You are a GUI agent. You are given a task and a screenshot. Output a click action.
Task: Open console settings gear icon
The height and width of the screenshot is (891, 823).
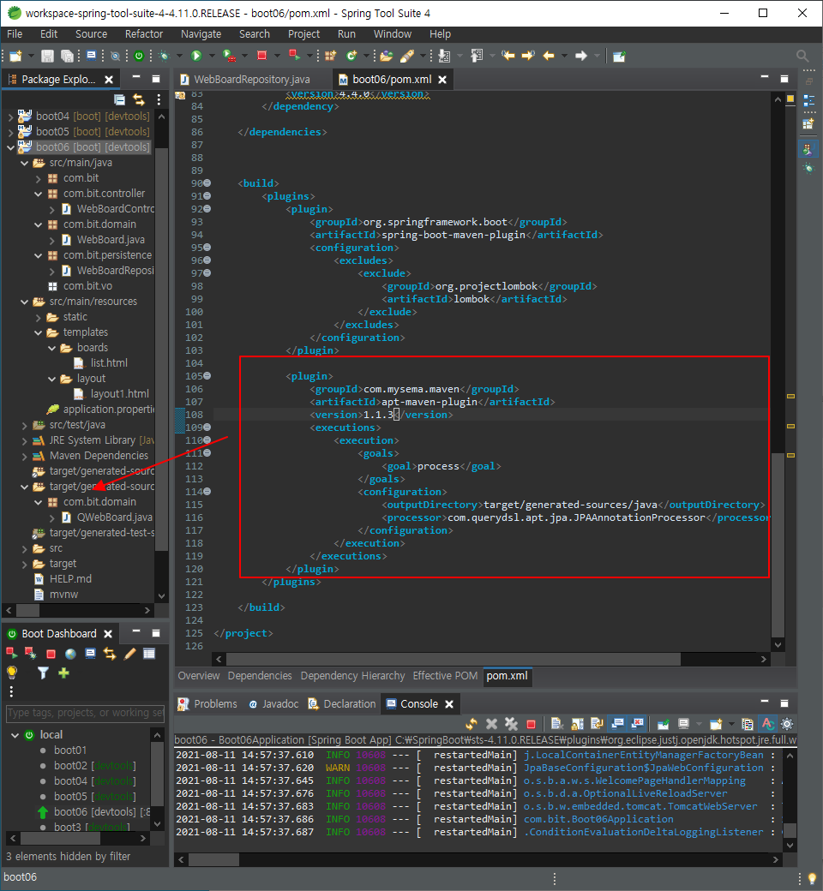coord(787,724)
